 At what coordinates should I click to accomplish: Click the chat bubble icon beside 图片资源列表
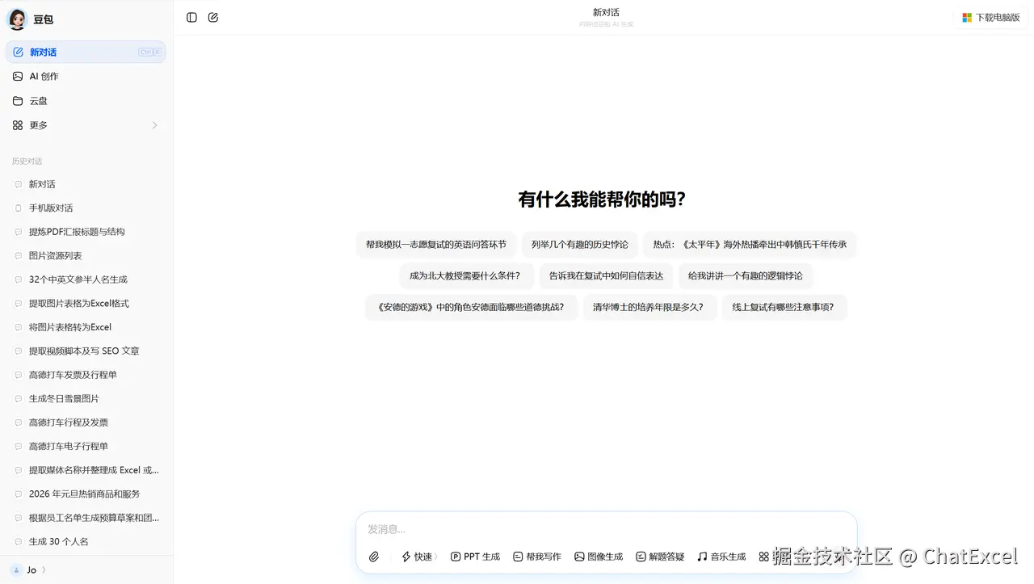19,255
